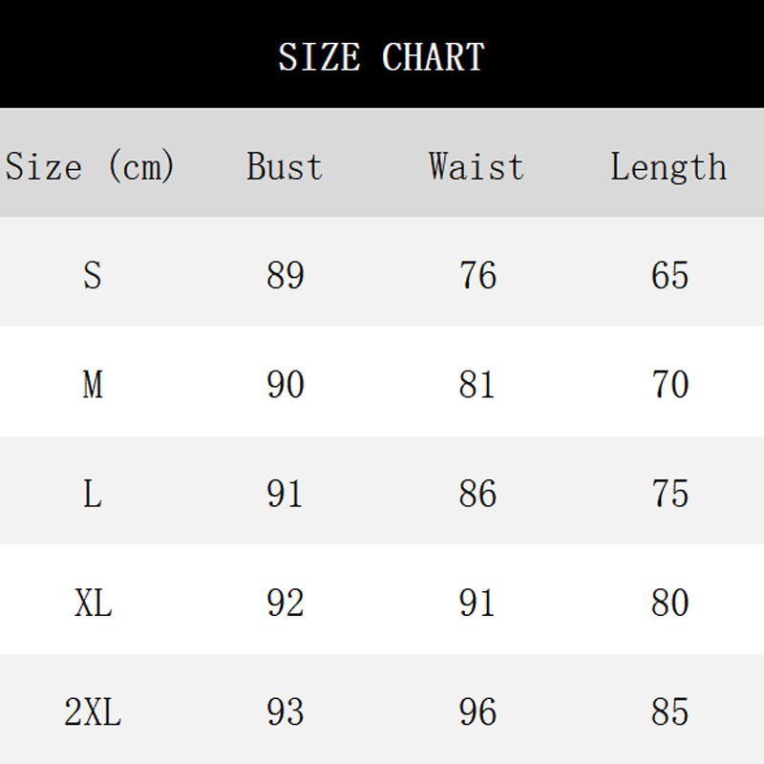Click the XL size row label
The image size is (764, 764).
tap(93, 604)
